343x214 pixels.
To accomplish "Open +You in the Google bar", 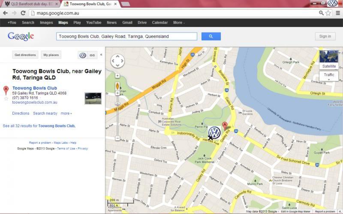I will [12, 23].
